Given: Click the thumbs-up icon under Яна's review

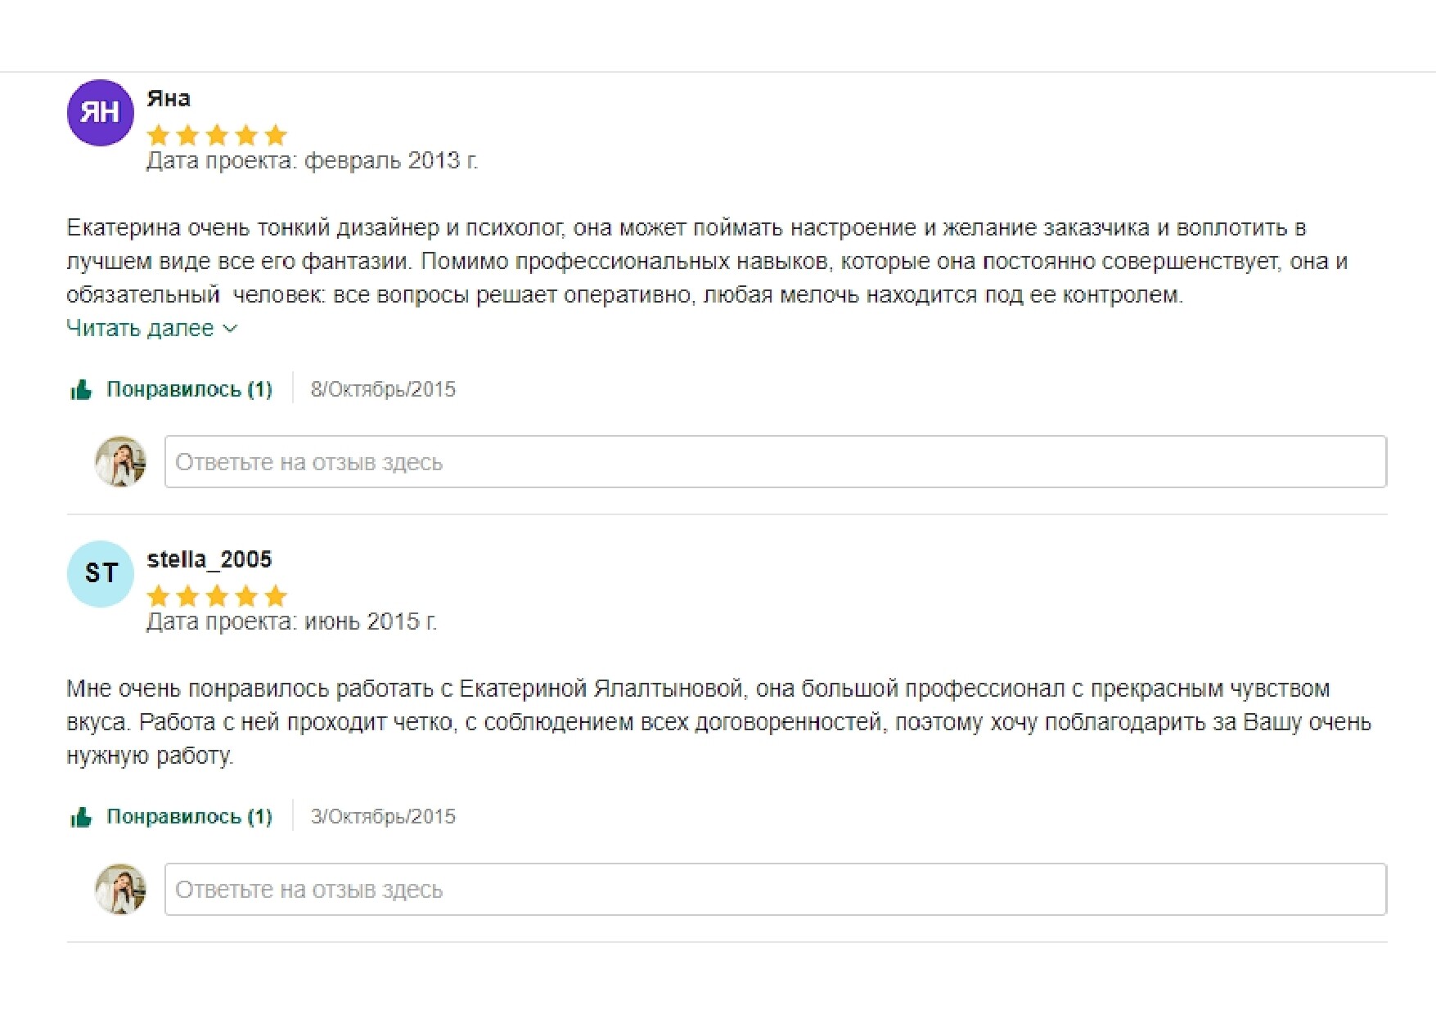Looking at the screenshot, I should point(81,390).
